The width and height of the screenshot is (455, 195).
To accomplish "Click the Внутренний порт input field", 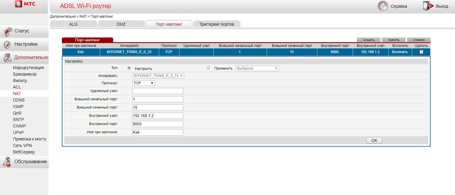I will tap(158, 124).
